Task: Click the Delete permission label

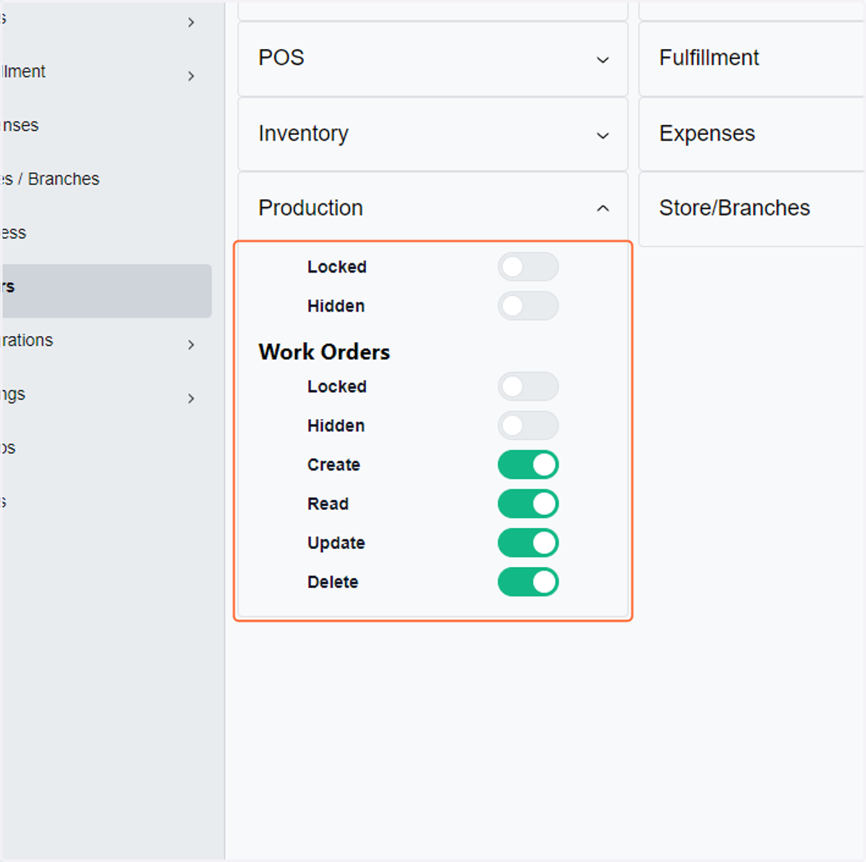Action: [x=333, y=581]
